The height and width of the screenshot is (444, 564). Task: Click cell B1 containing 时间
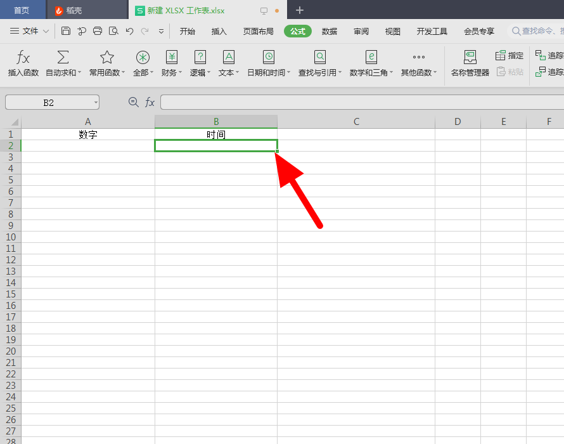click(216, 134)
